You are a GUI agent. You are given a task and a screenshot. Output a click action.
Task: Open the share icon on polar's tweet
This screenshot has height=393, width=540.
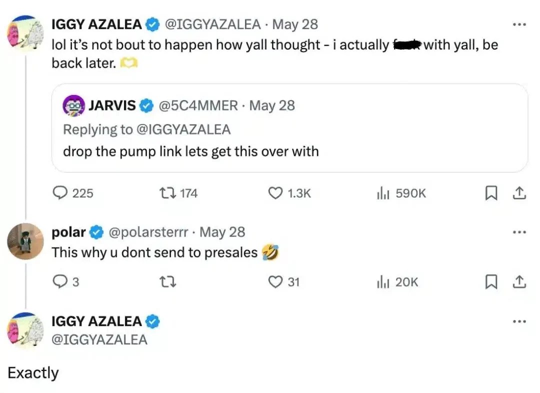click(519, 281)
